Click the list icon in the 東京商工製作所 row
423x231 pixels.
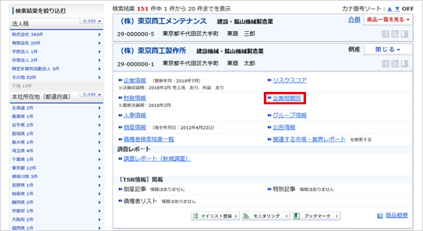386,64
